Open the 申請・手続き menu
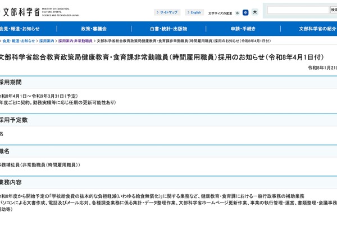This screenshot has height=225, width=337. coord(243,29)
